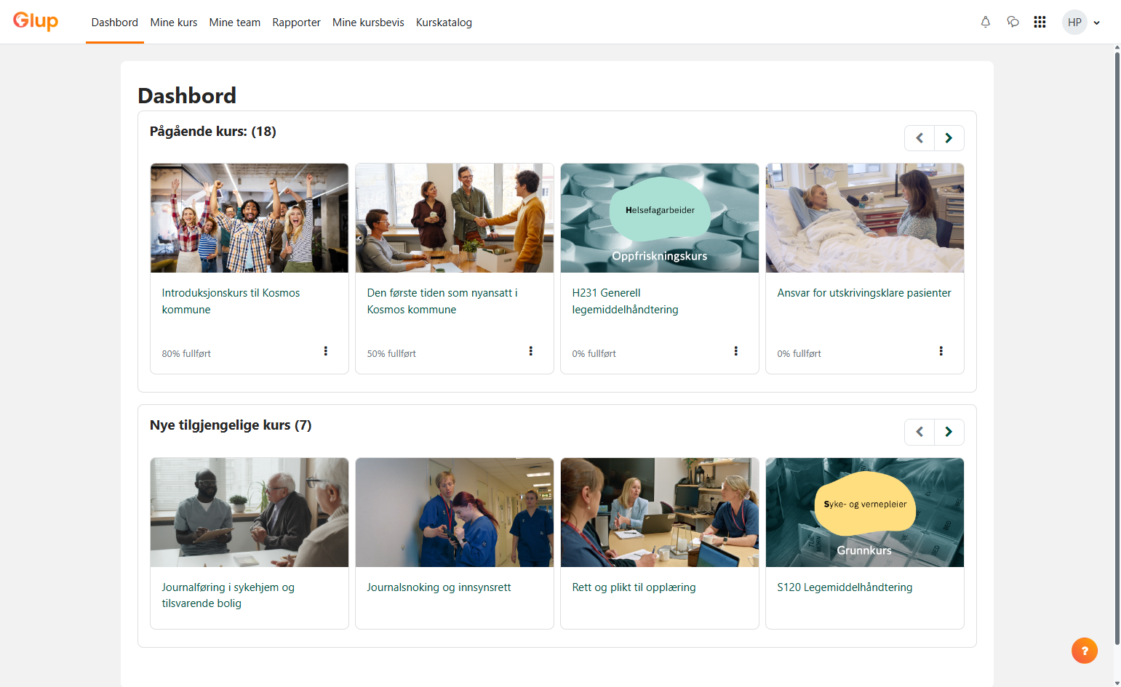Show previous courses in Nye tilgjengelige kurs
The width and height of the screenshot is (1121, 687).
tap(919, 432)
